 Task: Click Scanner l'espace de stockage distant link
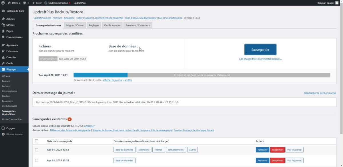(x=194, y=130)
